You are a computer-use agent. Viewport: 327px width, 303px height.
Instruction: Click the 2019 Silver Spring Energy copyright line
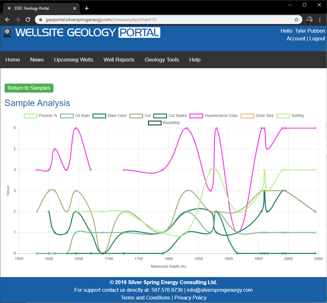tap(163, 282)
